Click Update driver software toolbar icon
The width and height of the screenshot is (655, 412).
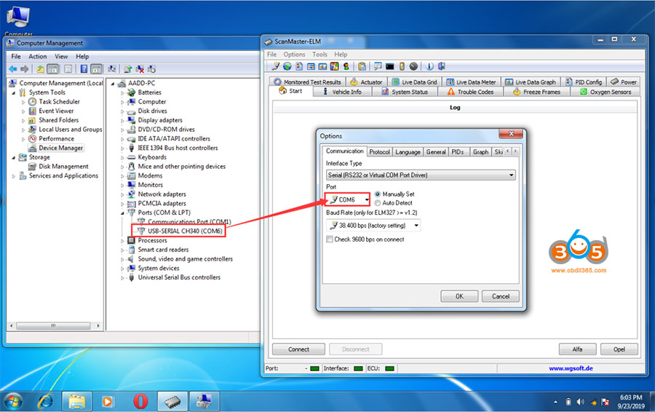point(128,69)
